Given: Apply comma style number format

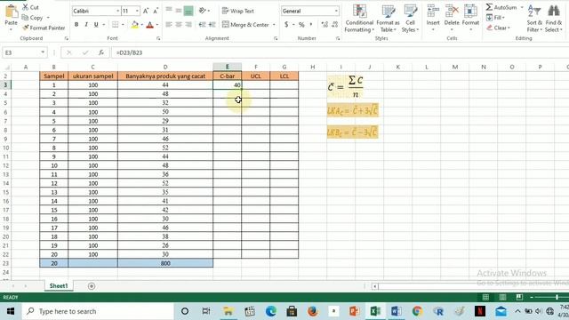Looking at the screenshot, I should point(311,25).
